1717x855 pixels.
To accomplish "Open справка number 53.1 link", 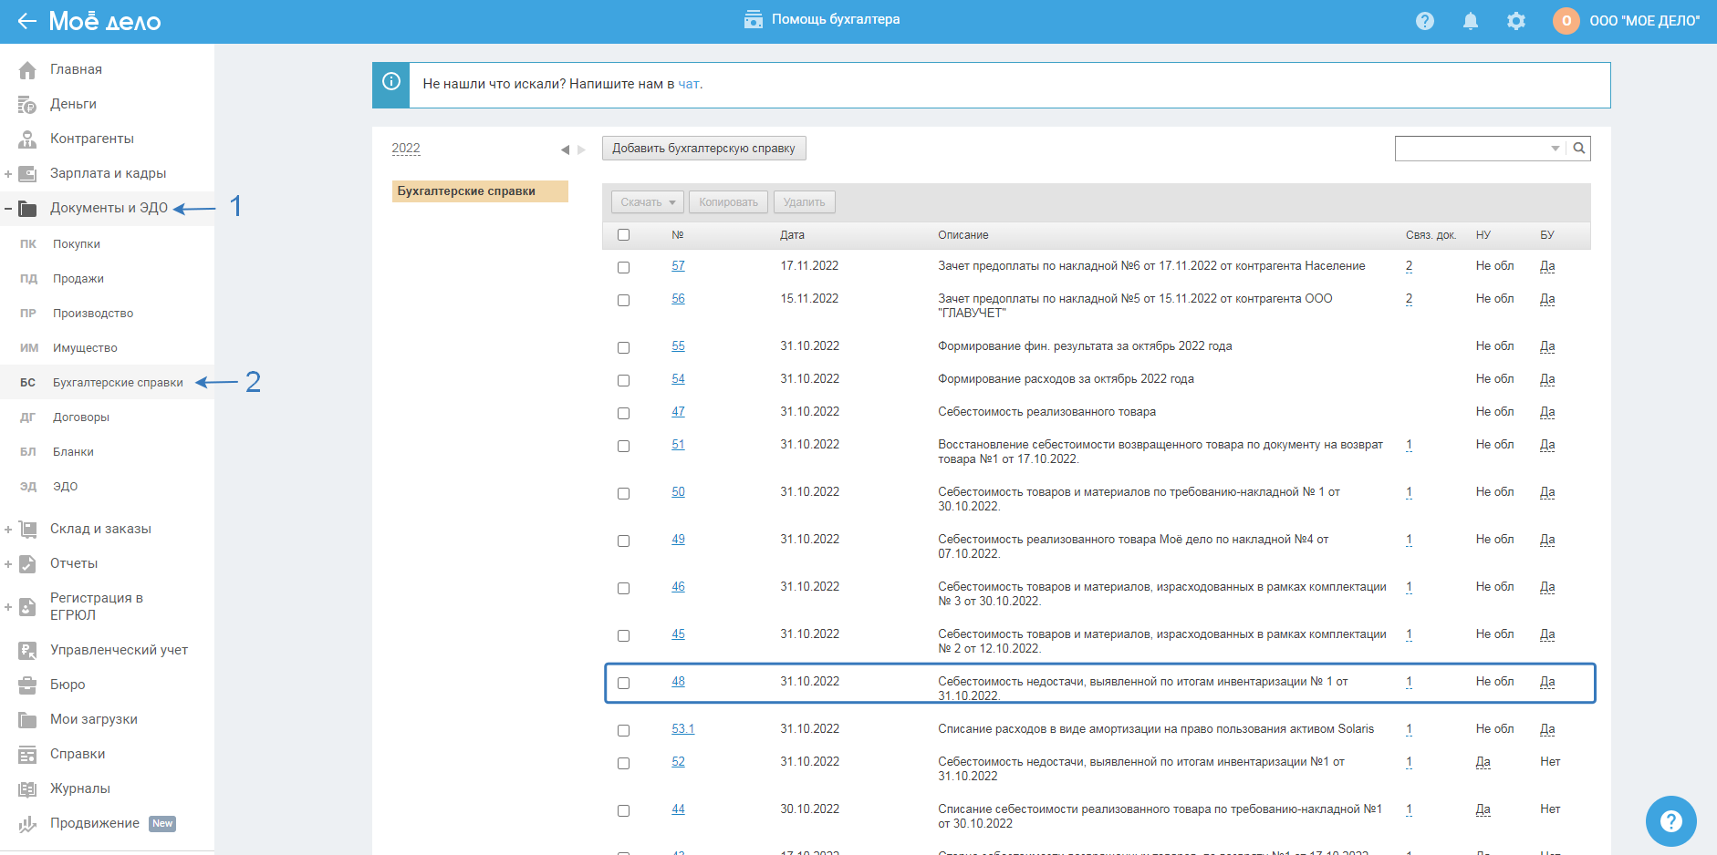I will click(682, 729).
